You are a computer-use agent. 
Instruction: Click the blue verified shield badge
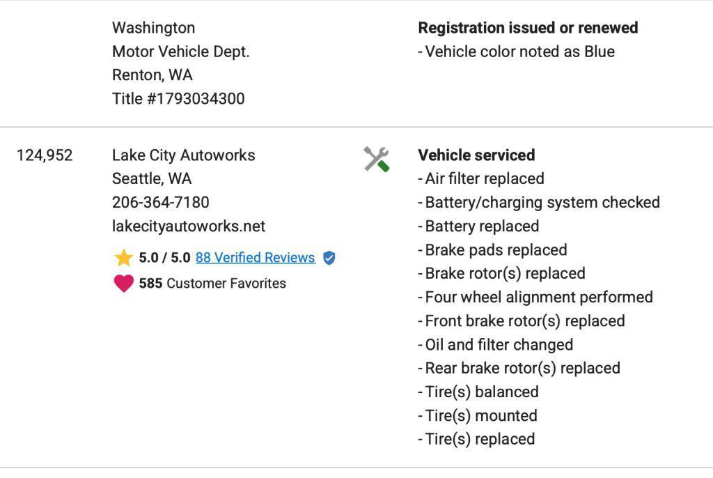pyautogui.click(x=329, y=258)
